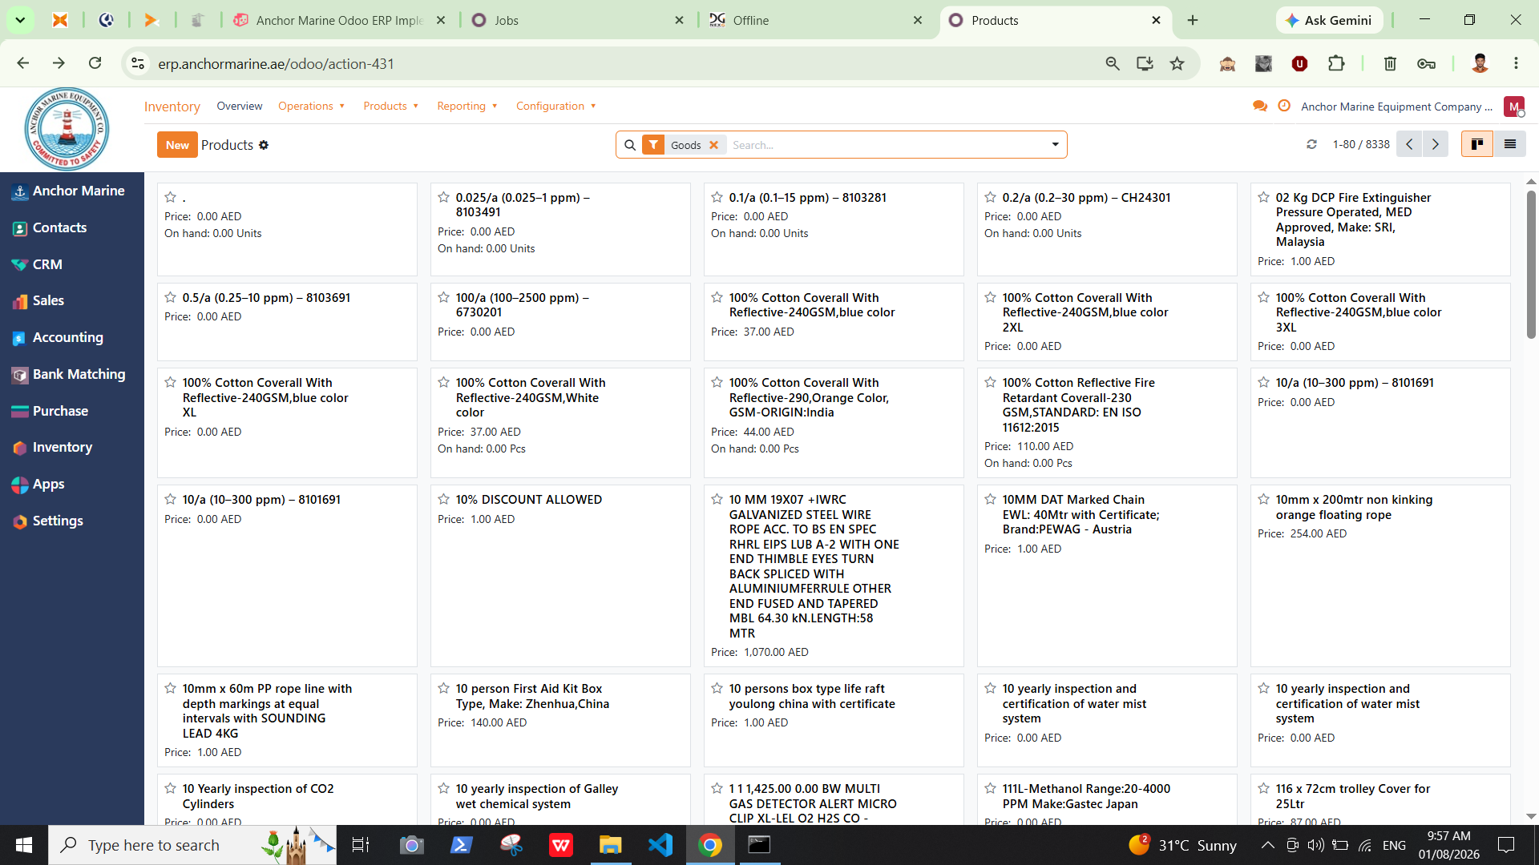Viewport: 1539px width, 865px height.
Task: Click the browser address bar URL
Action: [276, 63]
